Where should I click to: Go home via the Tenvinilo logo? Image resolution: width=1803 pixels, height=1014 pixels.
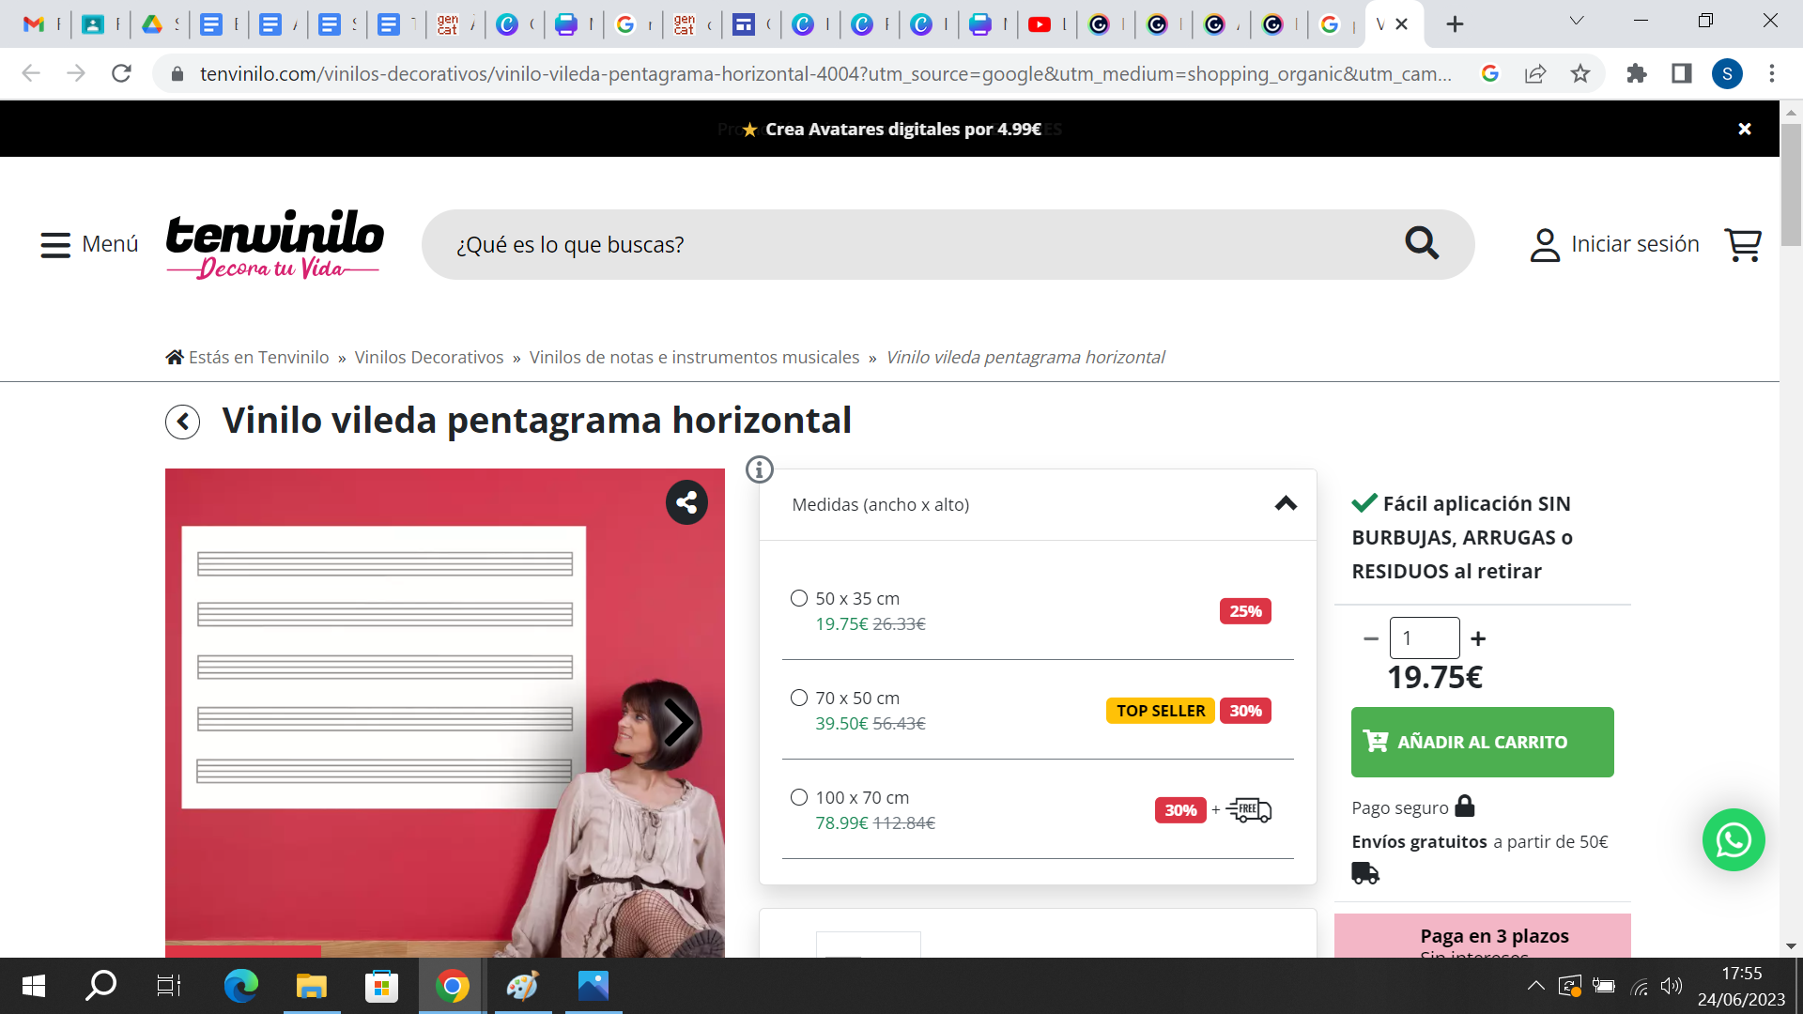(x=274, y=243)
